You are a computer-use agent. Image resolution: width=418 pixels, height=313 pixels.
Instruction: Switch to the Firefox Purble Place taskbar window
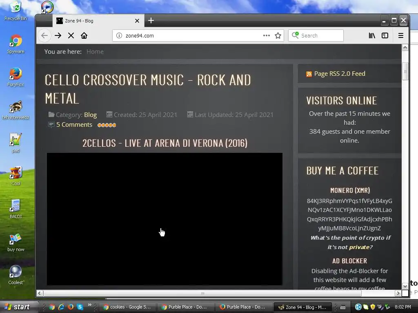(x=244, y=307)
